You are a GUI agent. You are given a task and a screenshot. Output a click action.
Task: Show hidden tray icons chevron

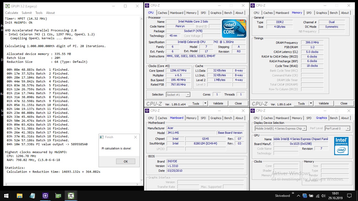click(298, 196)
